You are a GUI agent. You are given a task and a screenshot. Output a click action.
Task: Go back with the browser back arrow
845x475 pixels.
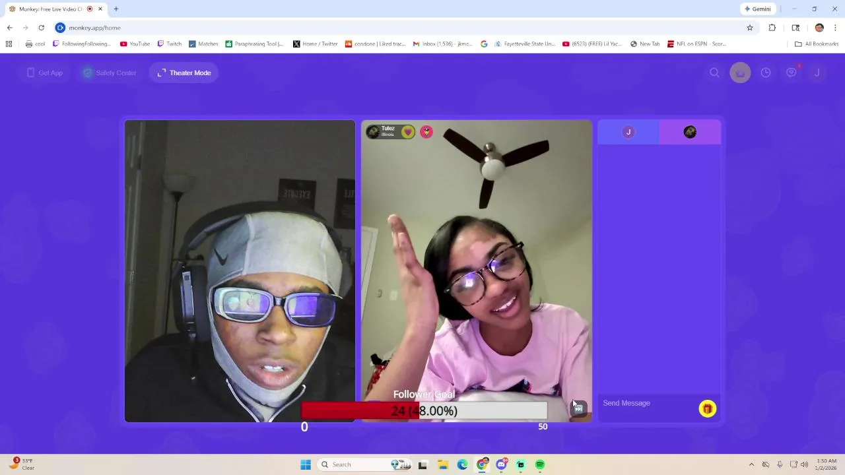click(x=9, y=28)
